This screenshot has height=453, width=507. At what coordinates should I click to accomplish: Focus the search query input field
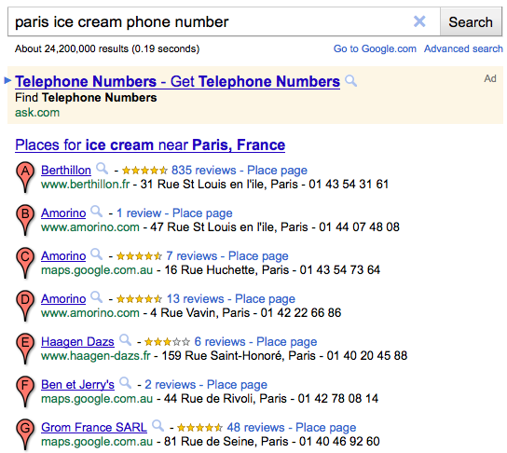click(211, 22)
